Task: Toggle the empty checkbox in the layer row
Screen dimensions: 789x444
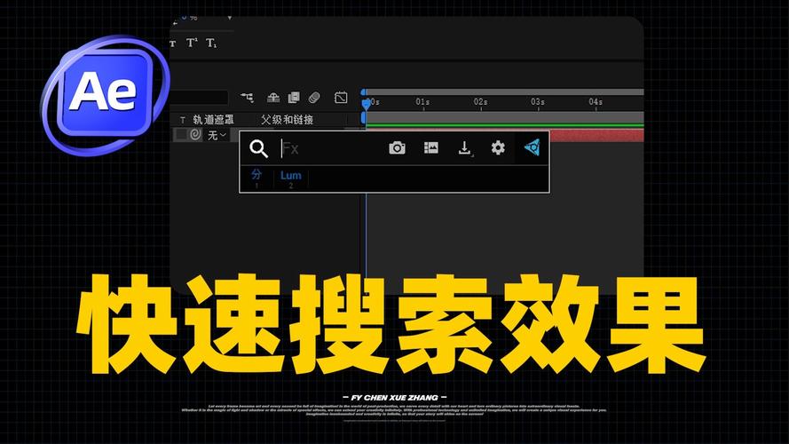Action: tap(181, 134)
